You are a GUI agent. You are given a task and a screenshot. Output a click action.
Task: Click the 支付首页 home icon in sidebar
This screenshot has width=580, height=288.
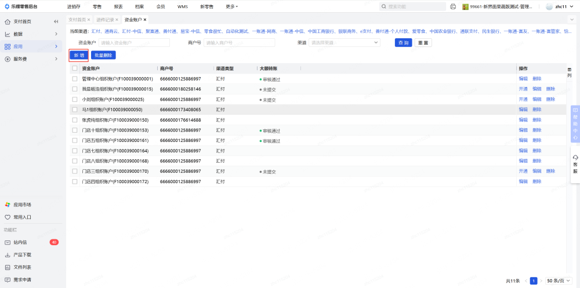pos(8,21)
